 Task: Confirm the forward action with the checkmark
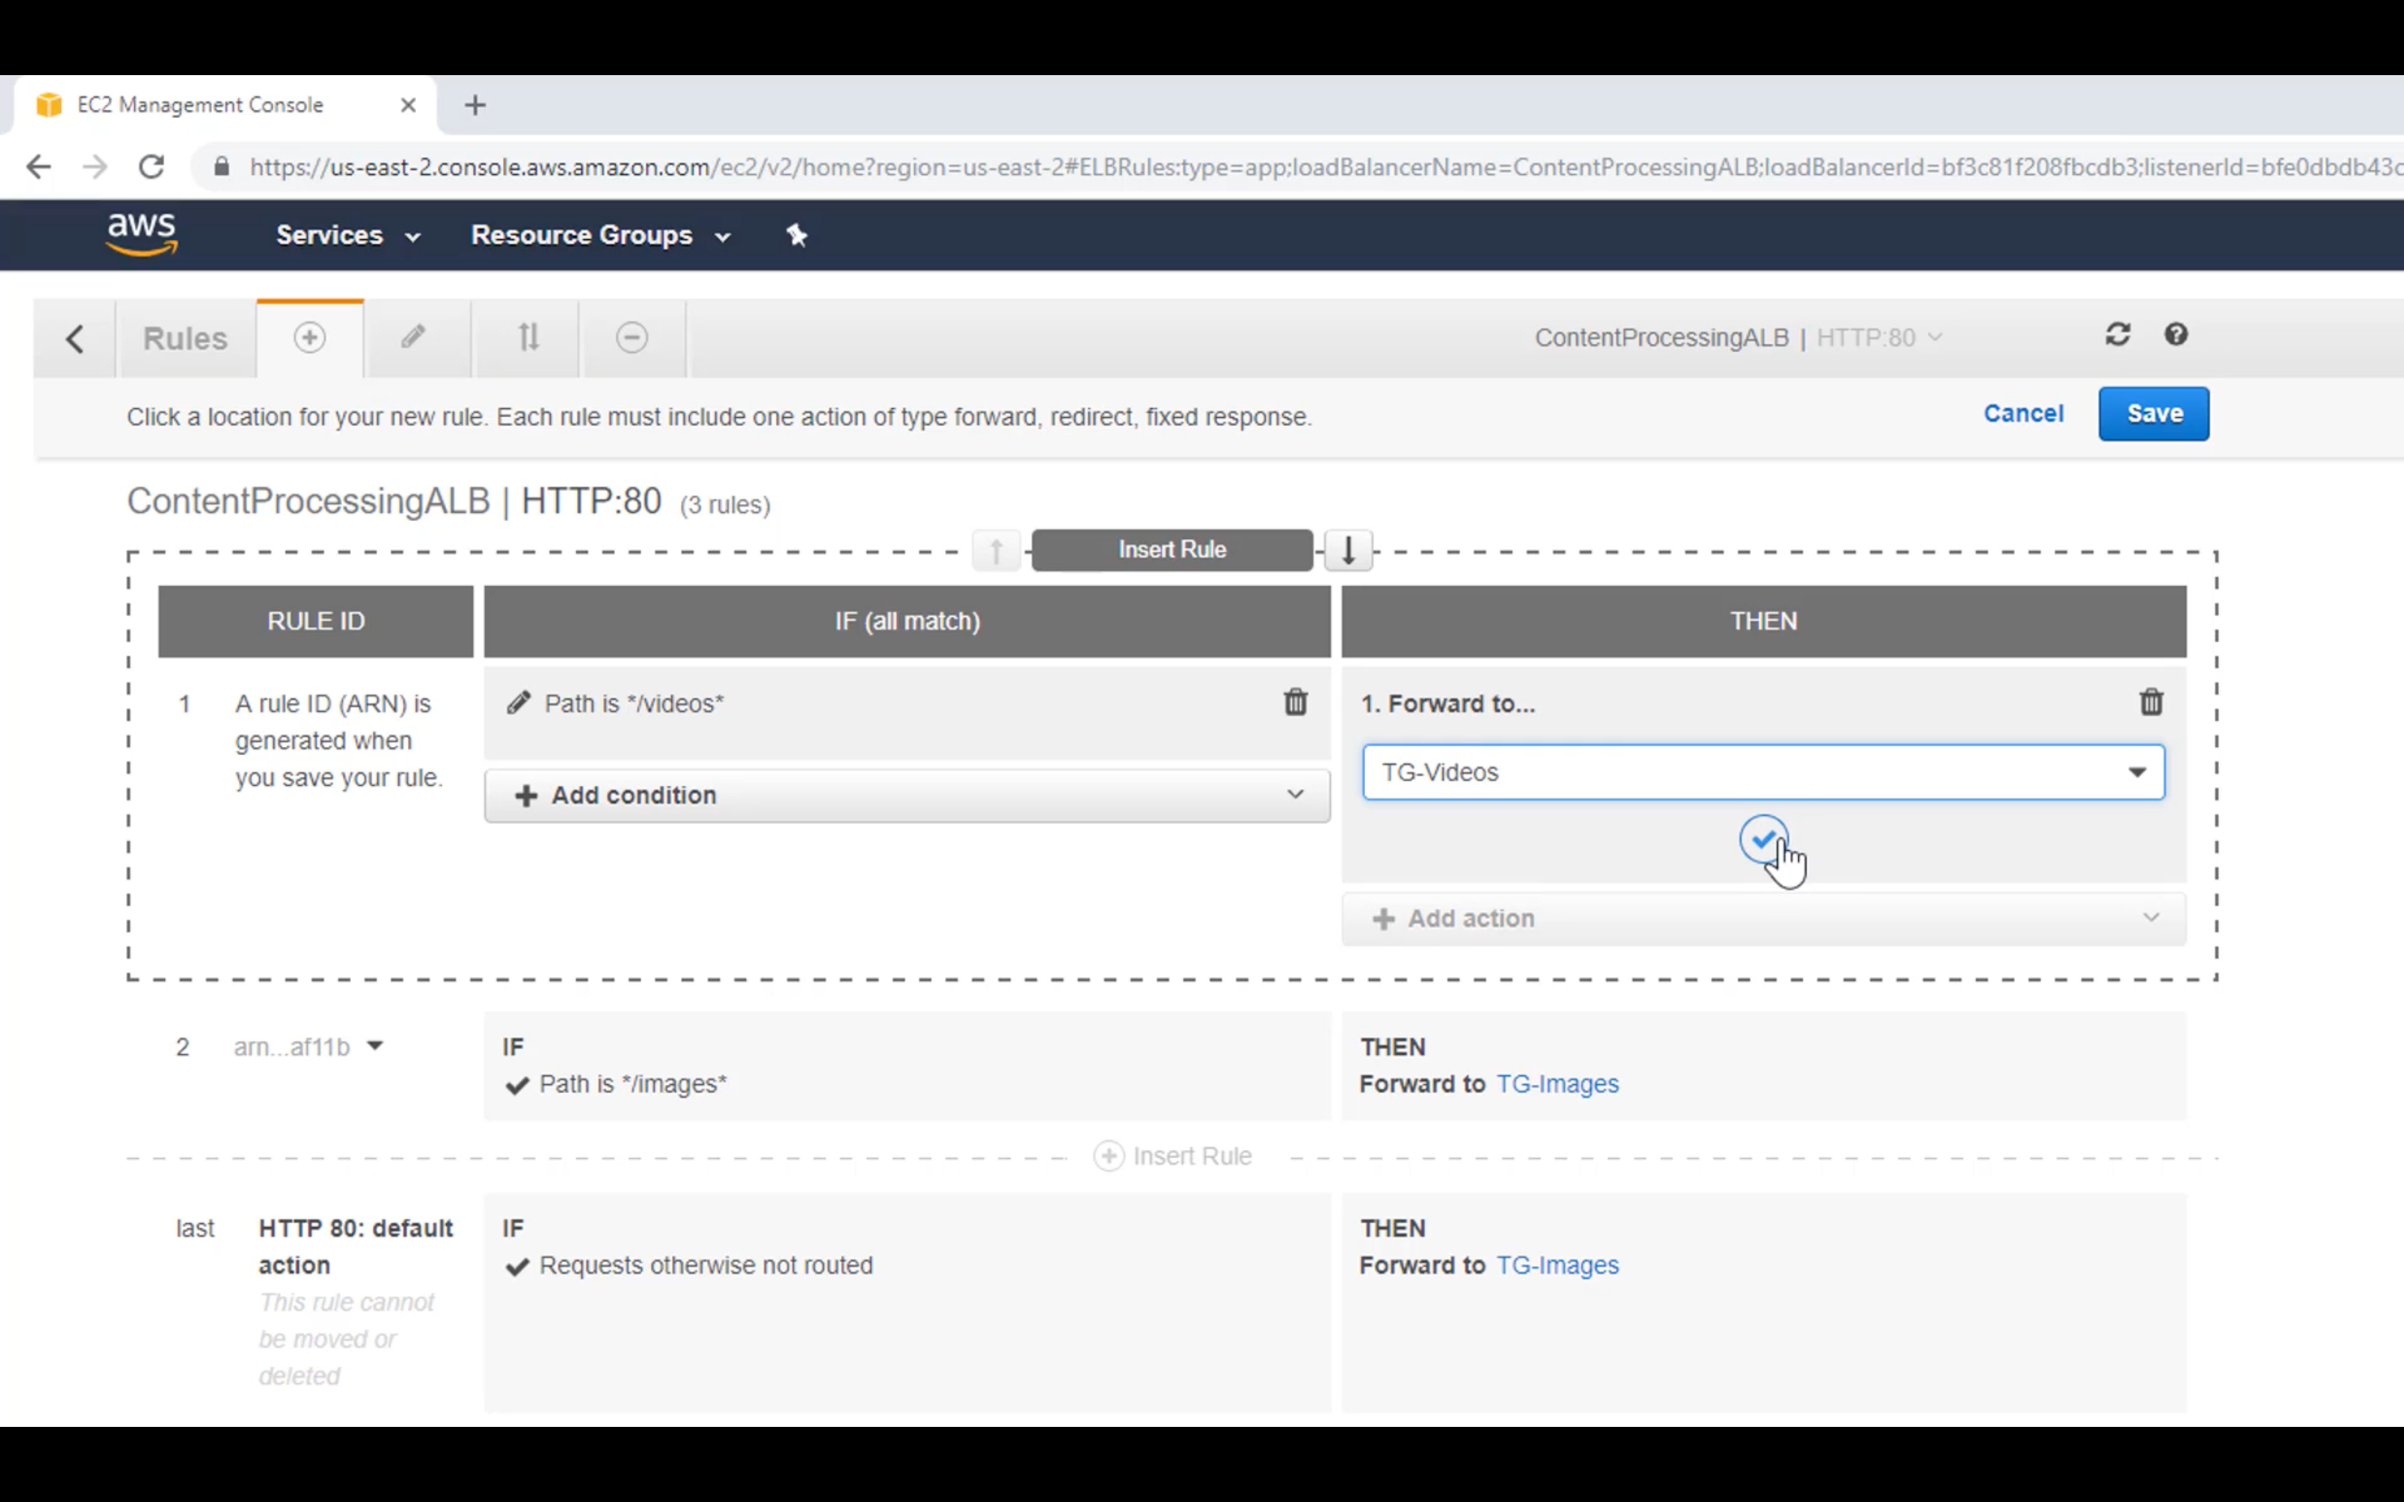(x=1763, y=840)
